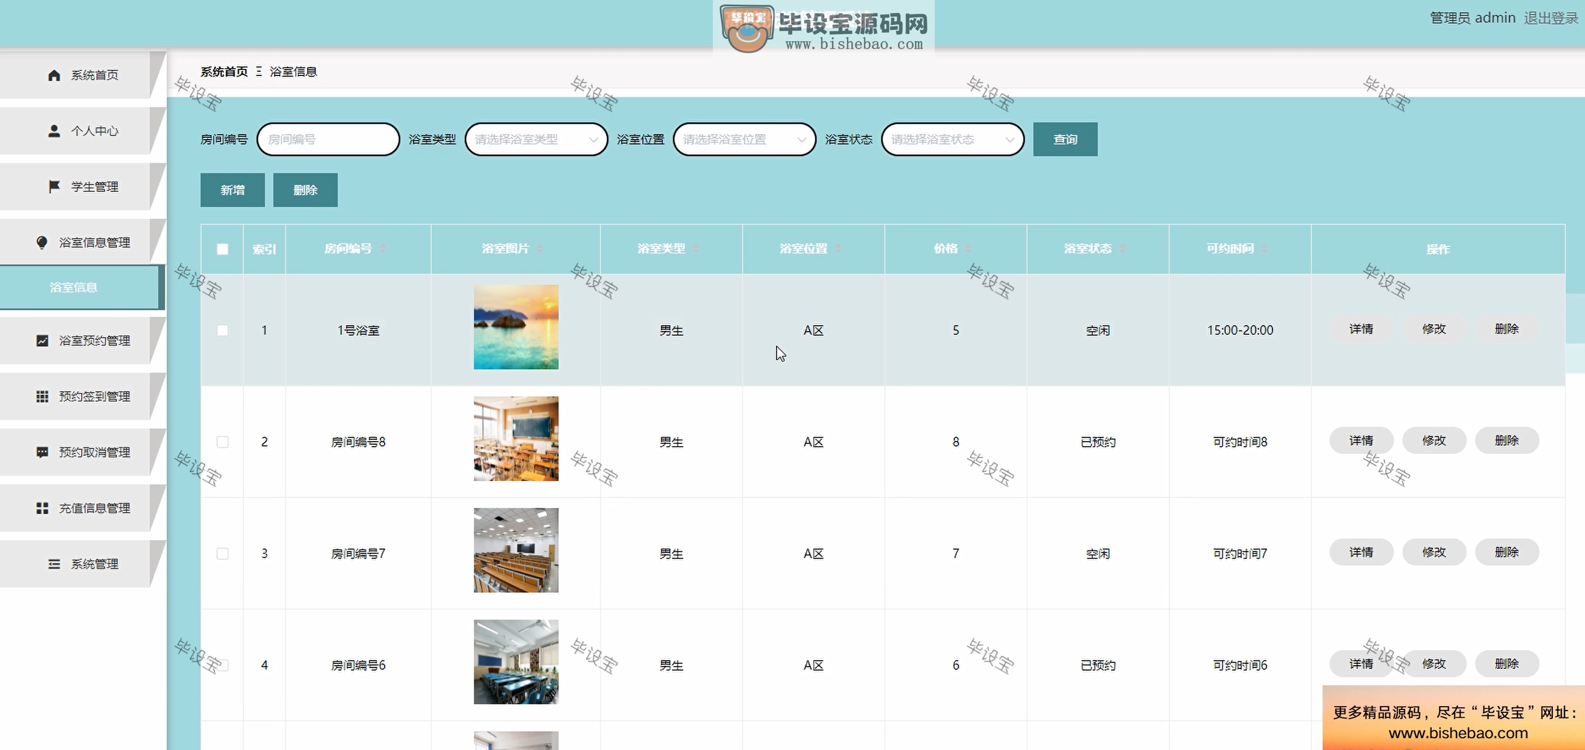Sort by 浴室位置 column arrows

[837, 248]
